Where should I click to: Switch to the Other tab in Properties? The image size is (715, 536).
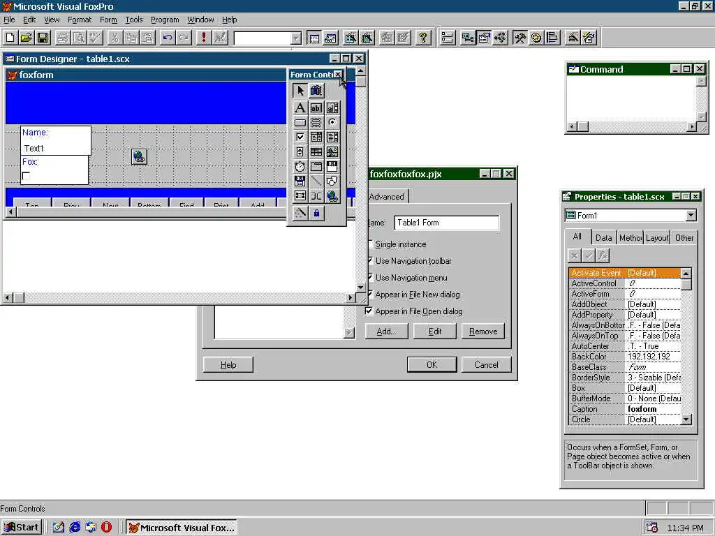coord(684,237)
